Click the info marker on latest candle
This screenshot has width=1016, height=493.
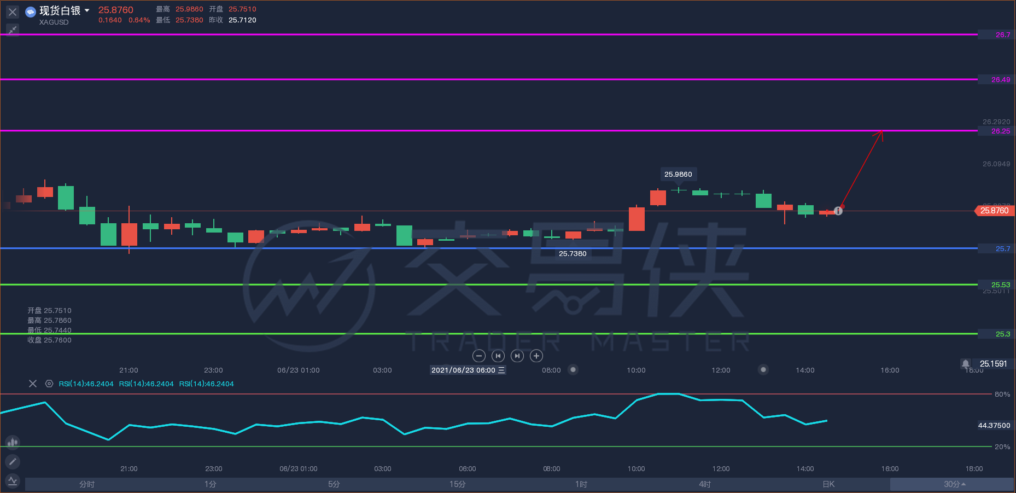(x=838, y=211)
